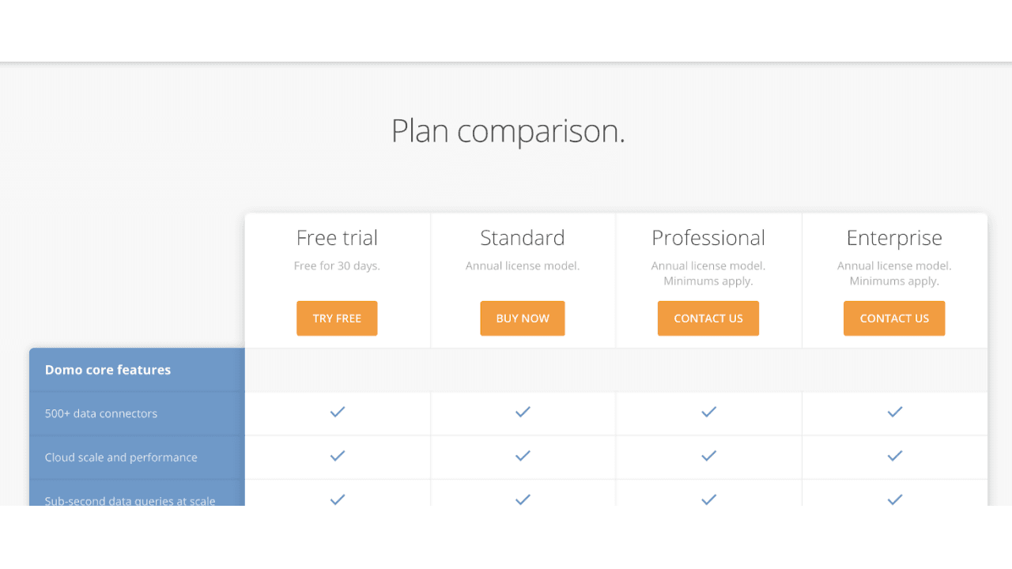This screenshot has width=1012, height=569.
Task: Click Professional checkmark for 500+ data connectors
Action: coord(709,412)
